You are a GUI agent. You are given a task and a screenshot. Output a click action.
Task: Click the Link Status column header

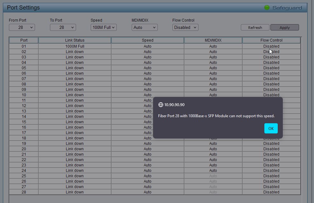(75, 40)
